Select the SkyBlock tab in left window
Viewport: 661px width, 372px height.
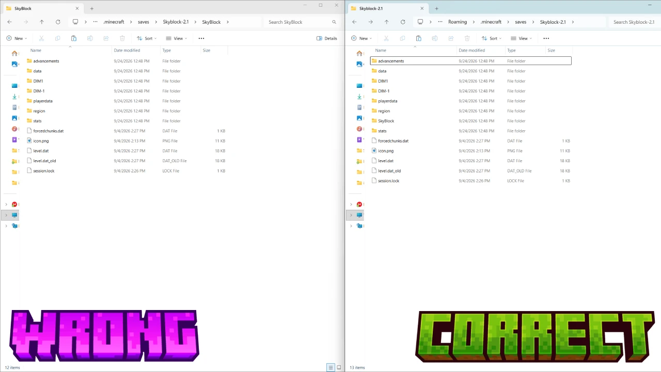tap(42, 8)
